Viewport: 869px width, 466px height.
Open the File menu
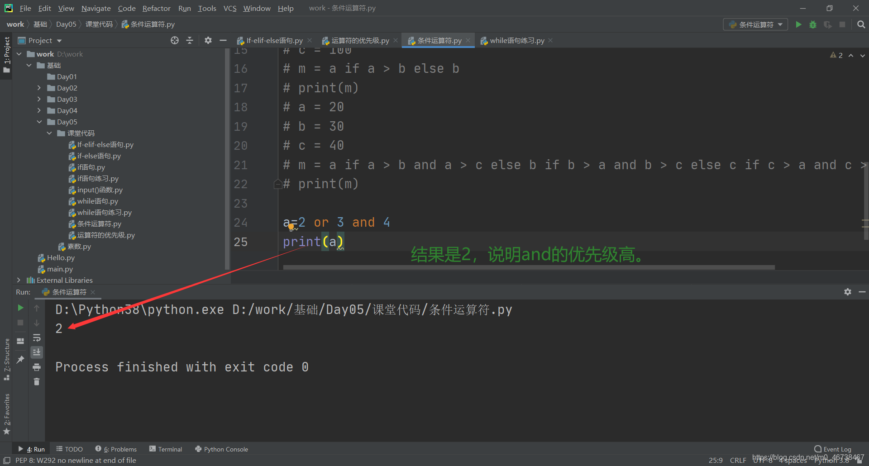25,8
